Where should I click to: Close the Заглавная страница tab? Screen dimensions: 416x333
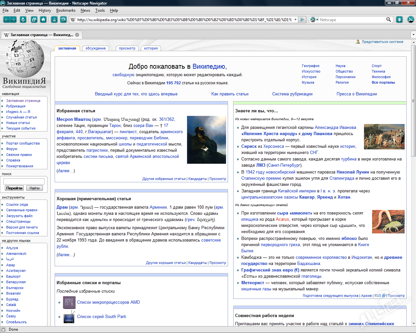77,35
